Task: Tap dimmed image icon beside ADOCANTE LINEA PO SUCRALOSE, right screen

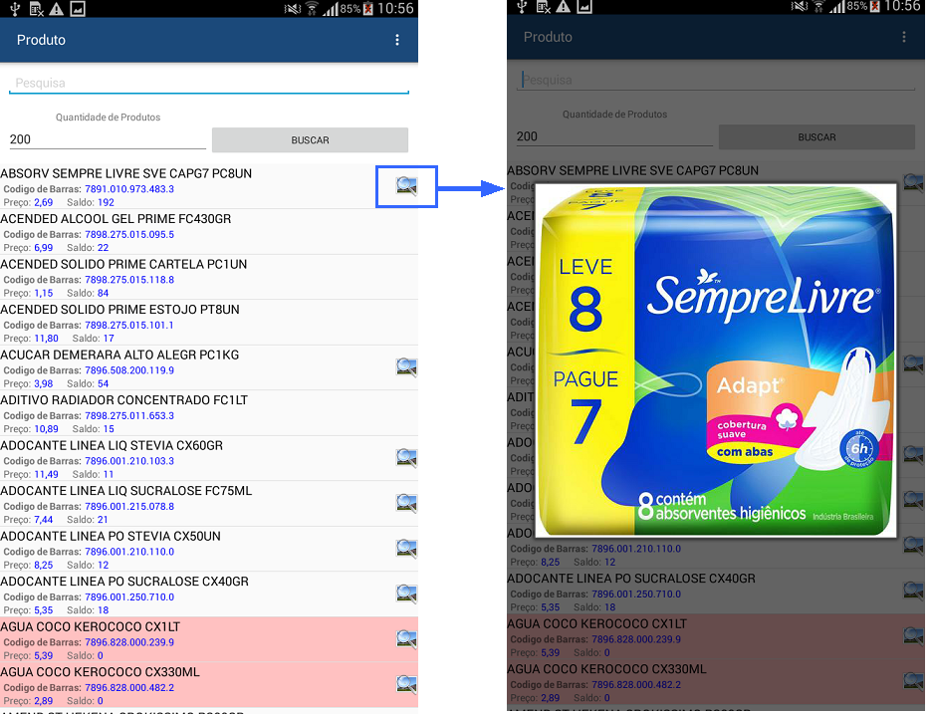Action: point(914,591)
